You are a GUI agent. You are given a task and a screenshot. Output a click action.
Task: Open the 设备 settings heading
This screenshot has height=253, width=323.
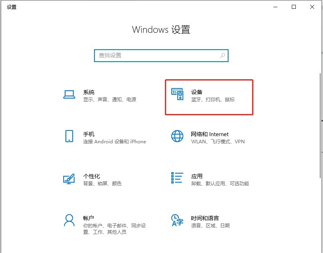pyautogui.click(x=197, y=92)
